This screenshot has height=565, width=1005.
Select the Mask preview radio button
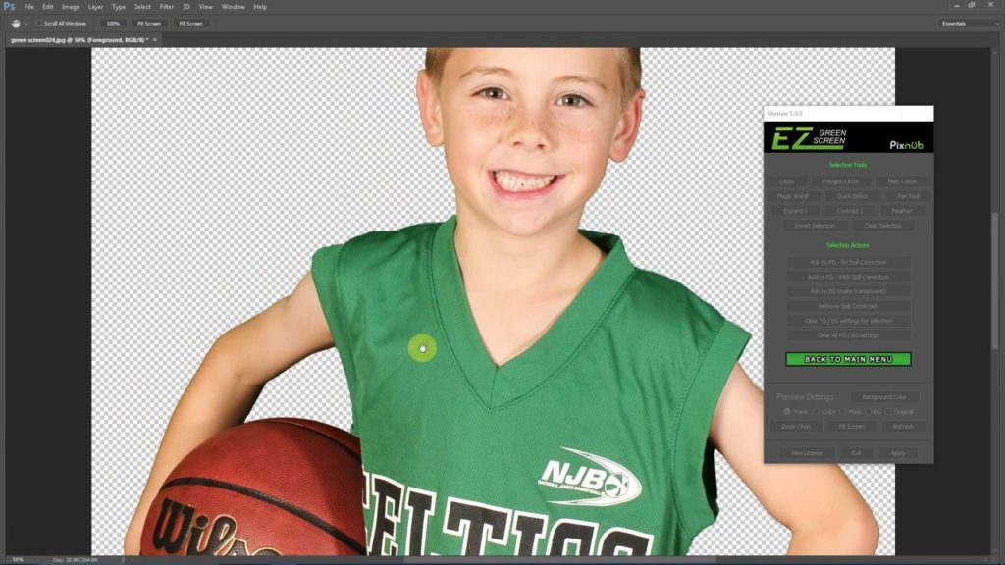point(843,412)
